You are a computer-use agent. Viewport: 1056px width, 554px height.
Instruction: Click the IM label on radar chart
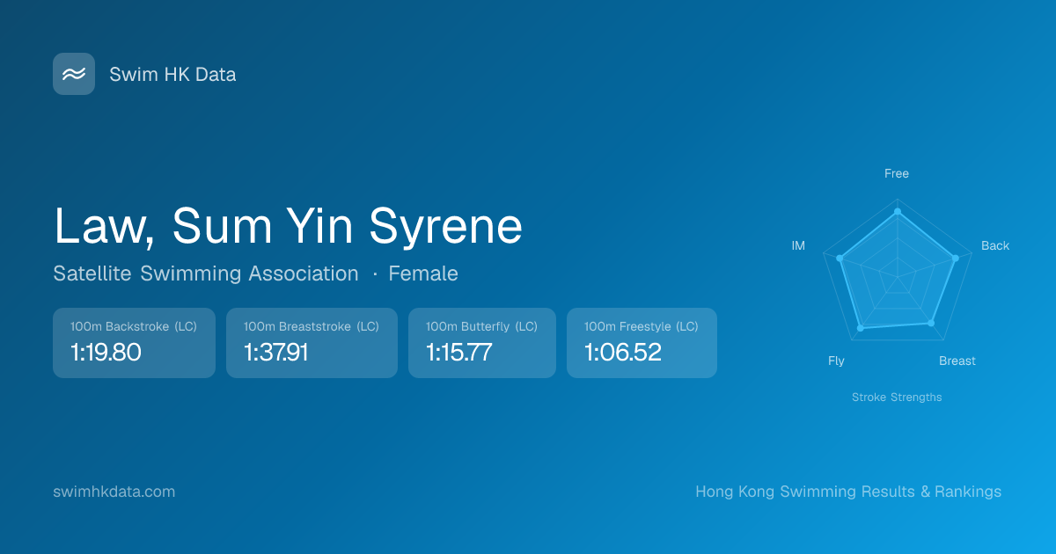[x=798, y=246]
